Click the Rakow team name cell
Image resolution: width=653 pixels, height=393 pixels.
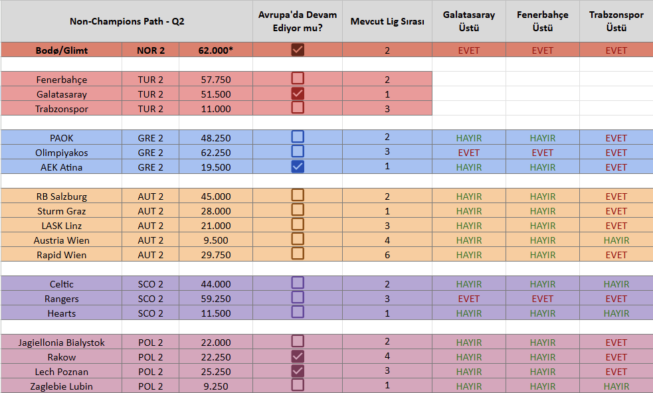point(62,356)
